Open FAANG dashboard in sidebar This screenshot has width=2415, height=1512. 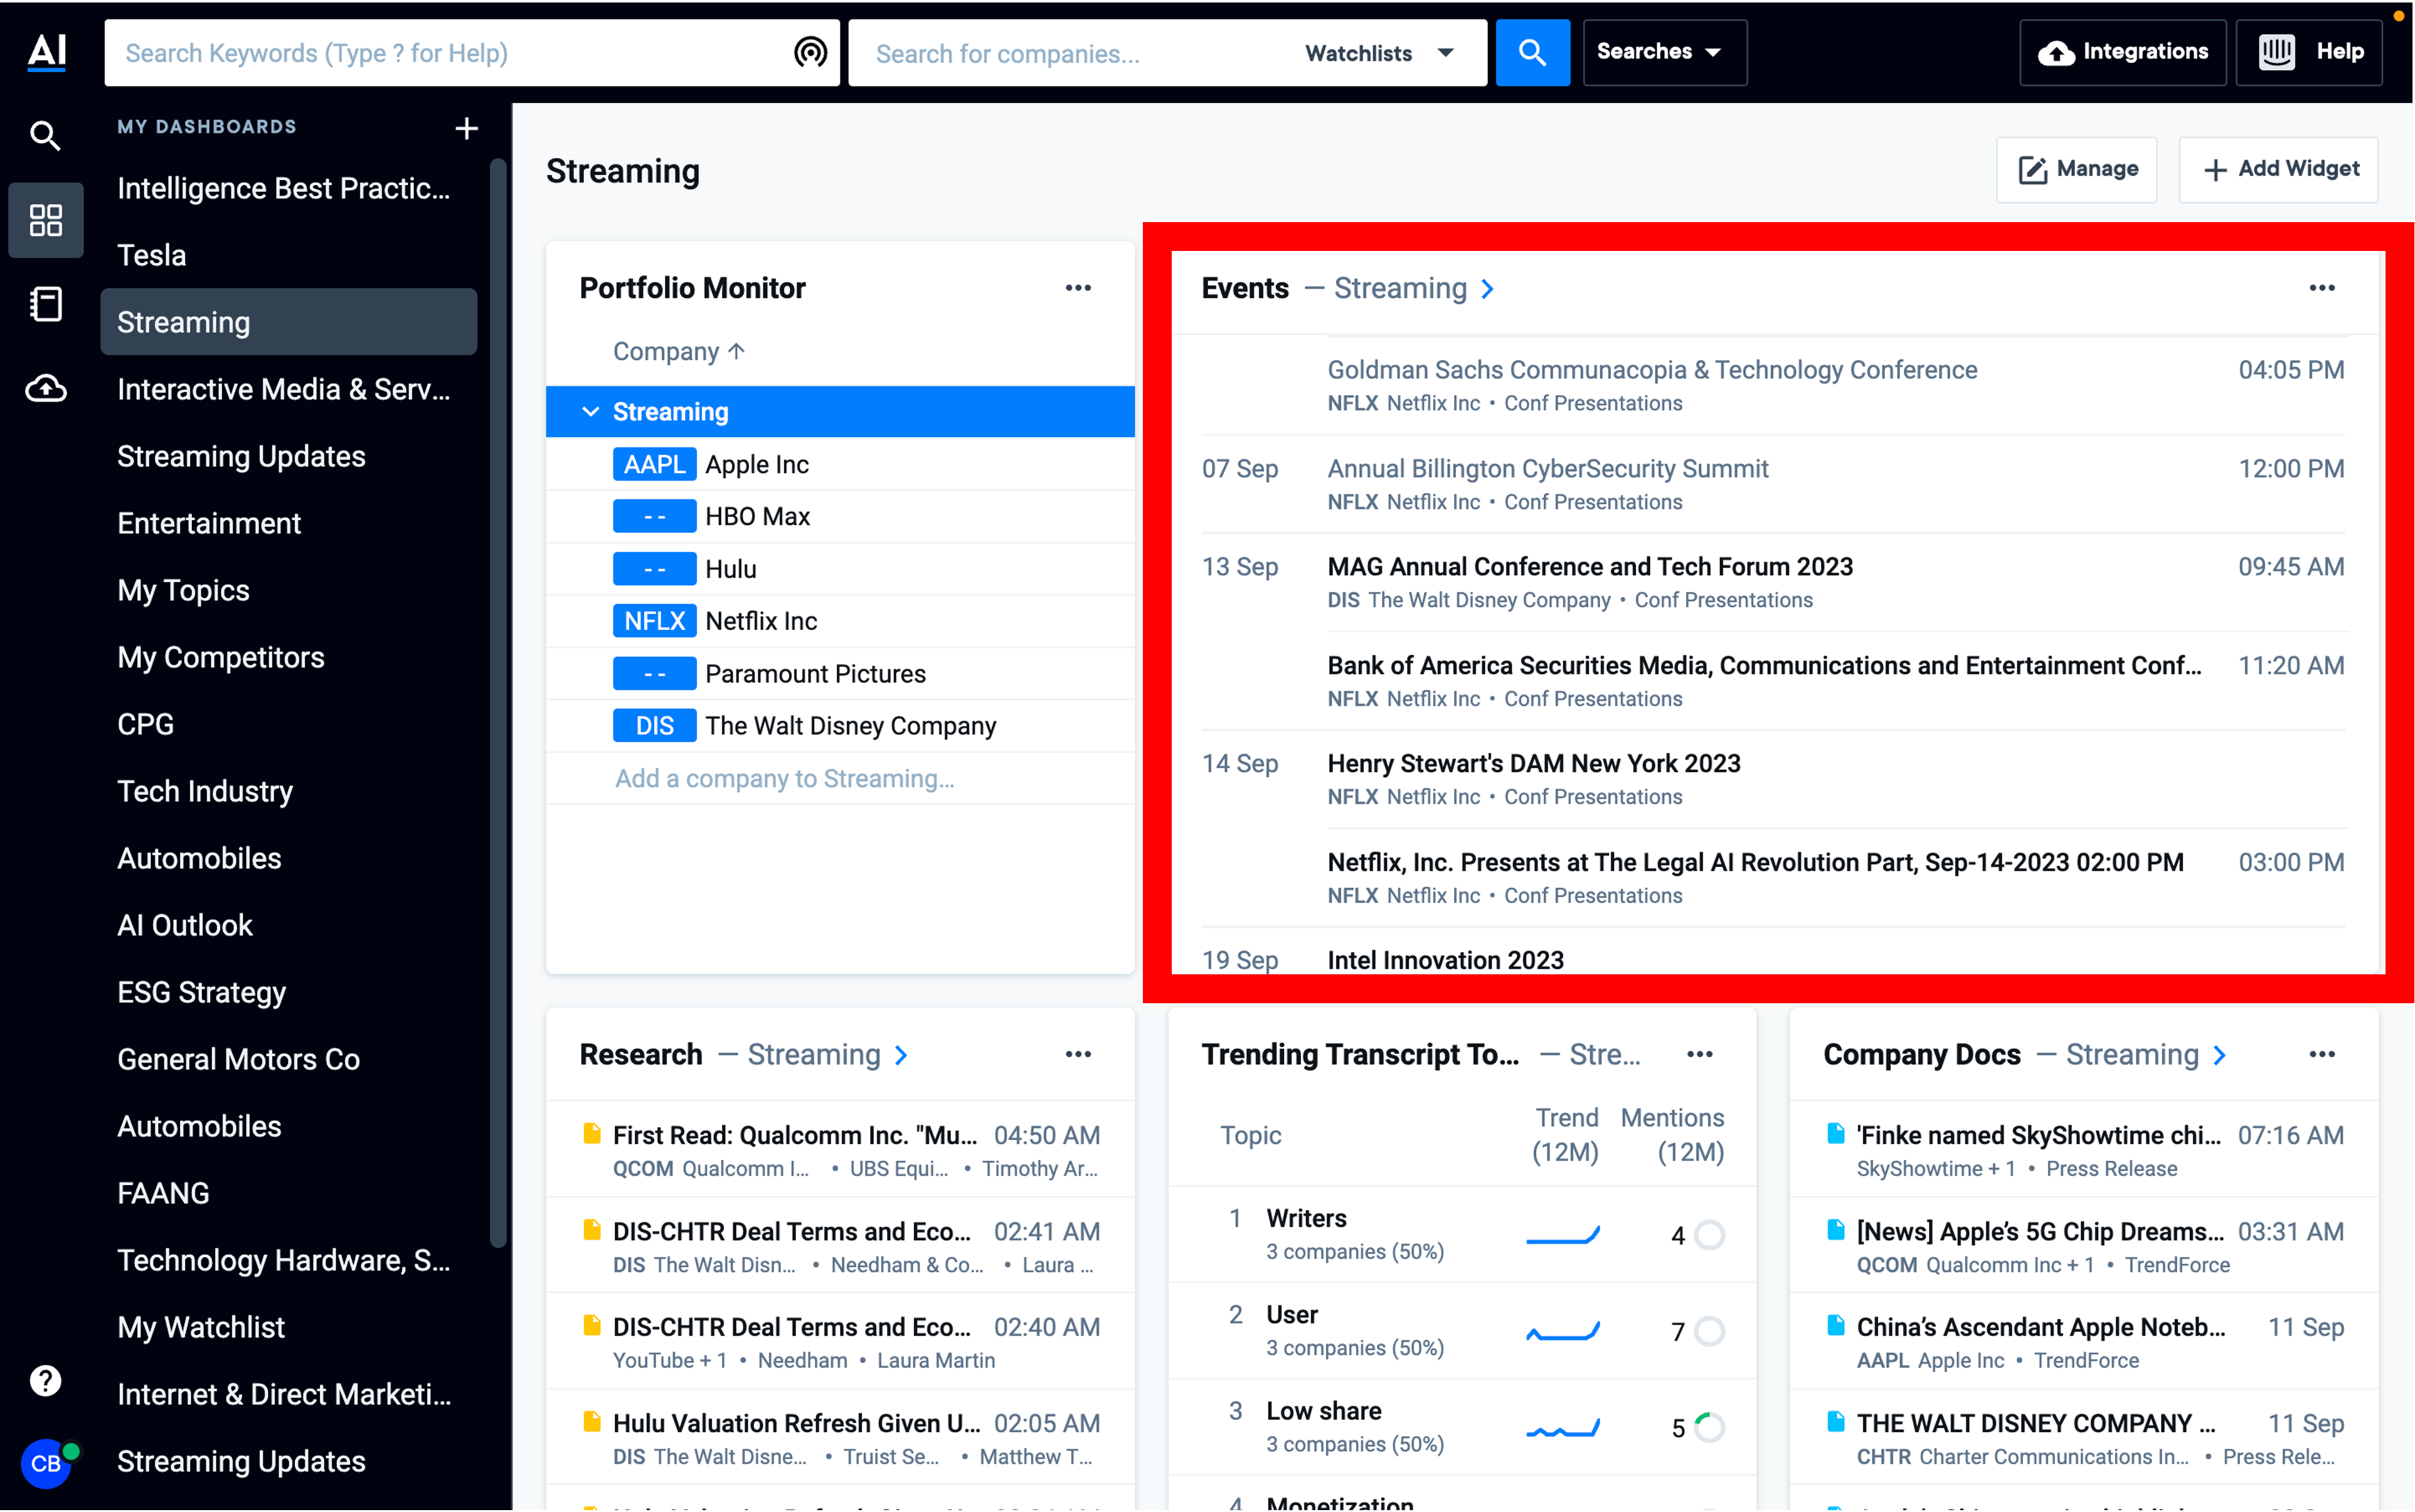(289, 1193)
